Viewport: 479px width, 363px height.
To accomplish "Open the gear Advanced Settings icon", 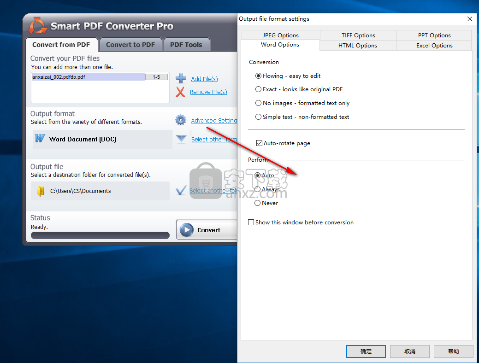I will [181, 120].
